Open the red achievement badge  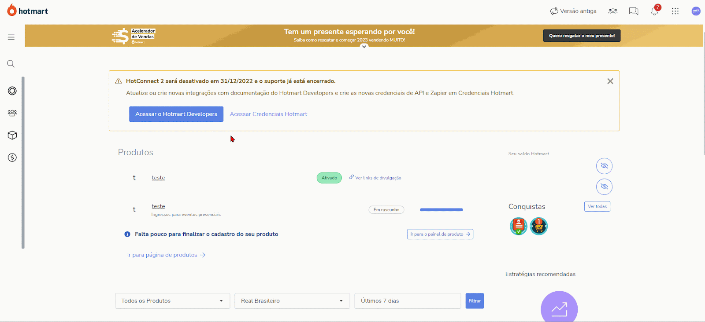(519, 226)
